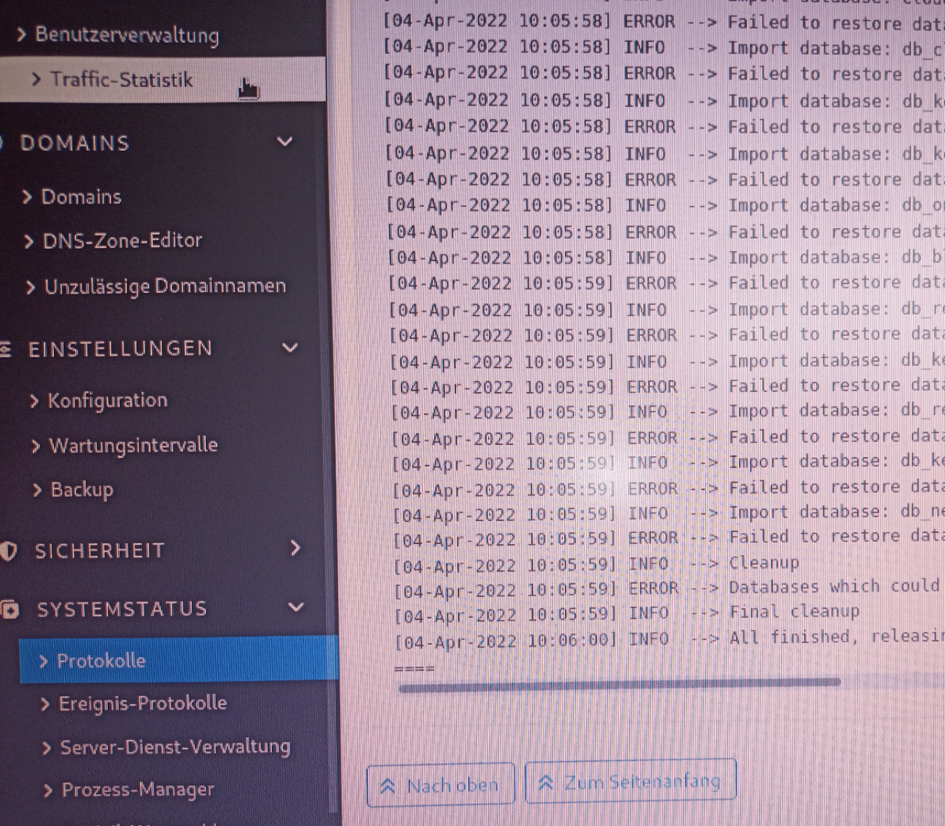Collapse the EINSTELLUNGEN section chevron
The width and height of the screenshot is (945, 826).
(290, 347)
